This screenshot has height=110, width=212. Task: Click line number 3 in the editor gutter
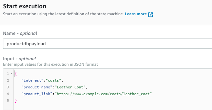[8, 87]
